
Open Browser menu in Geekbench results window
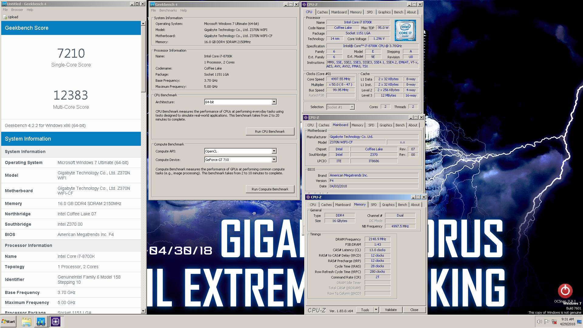pyautogui.click(x=17, y=10)
